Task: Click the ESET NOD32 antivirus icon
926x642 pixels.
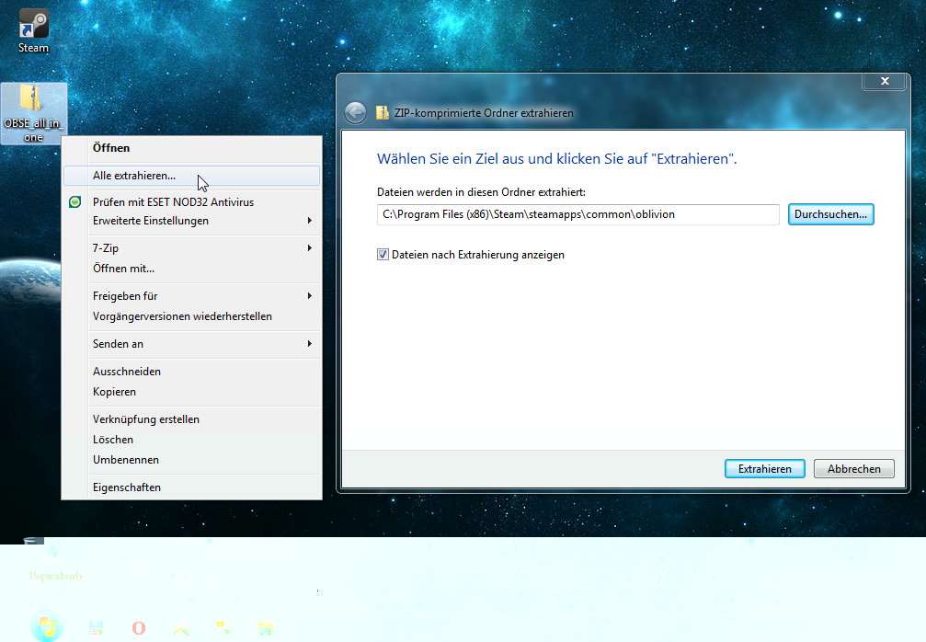Action: 75,201
